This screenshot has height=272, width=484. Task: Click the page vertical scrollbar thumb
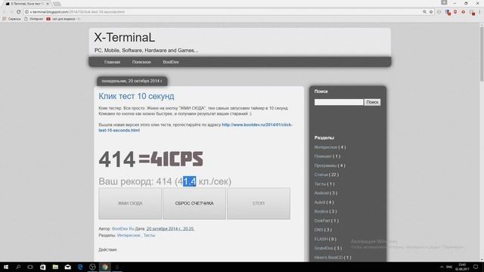482,54
